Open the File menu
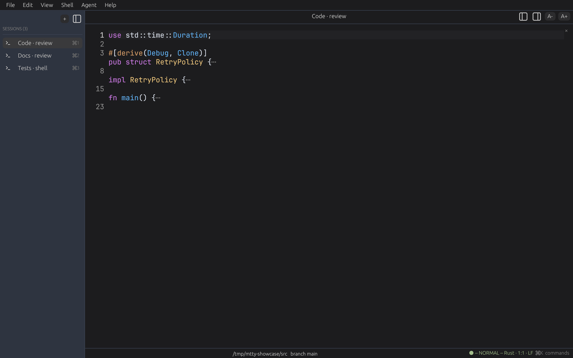 click(x=10, y=5)
